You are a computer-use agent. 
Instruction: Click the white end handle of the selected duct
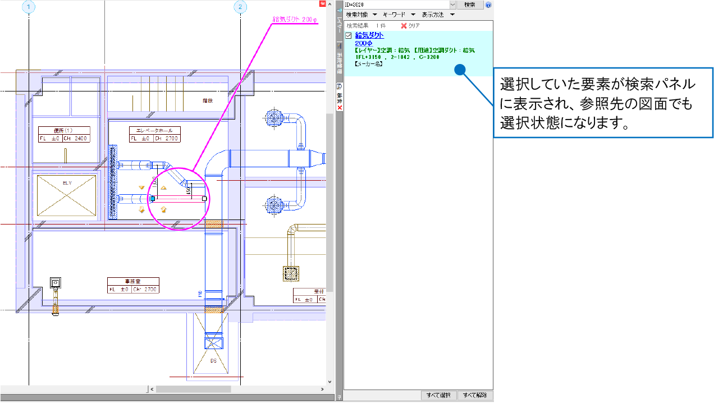(x=204, y=198)
